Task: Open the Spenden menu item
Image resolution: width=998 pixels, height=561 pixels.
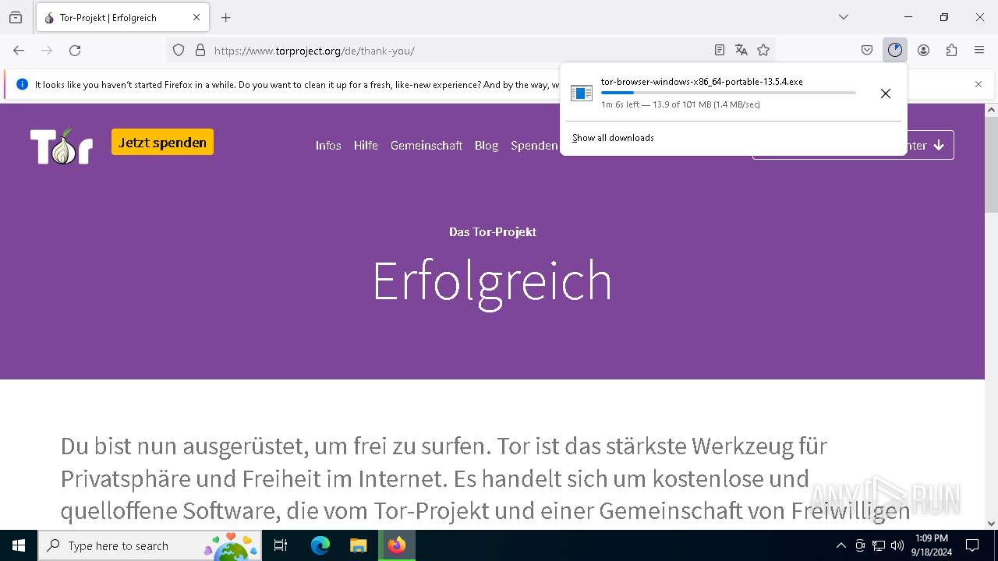Action: [534, 146]
